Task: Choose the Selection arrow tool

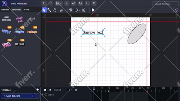Action: (x=44, y=10)
